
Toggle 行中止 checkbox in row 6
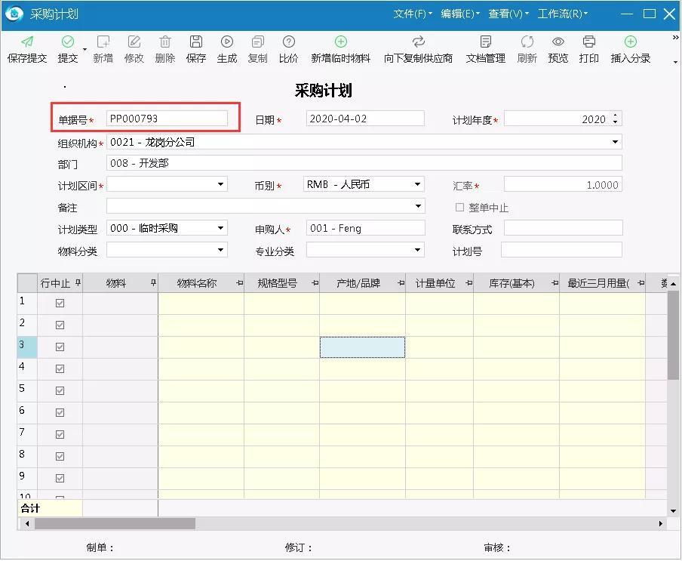click(60, 412)
